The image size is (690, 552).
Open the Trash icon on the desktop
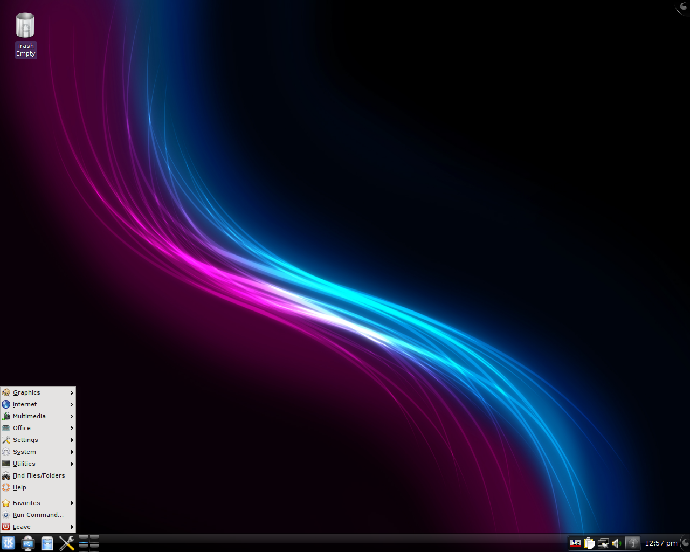(x=25, y=25)
